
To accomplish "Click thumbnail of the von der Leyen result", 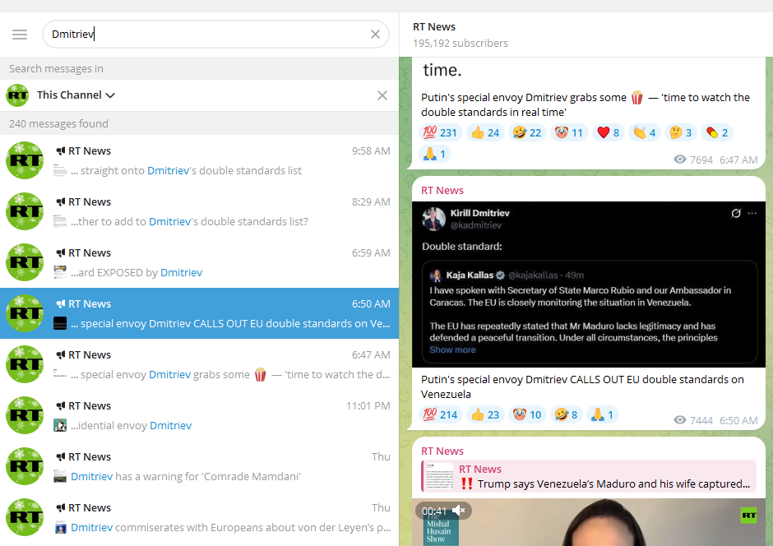I will point(60,527).
